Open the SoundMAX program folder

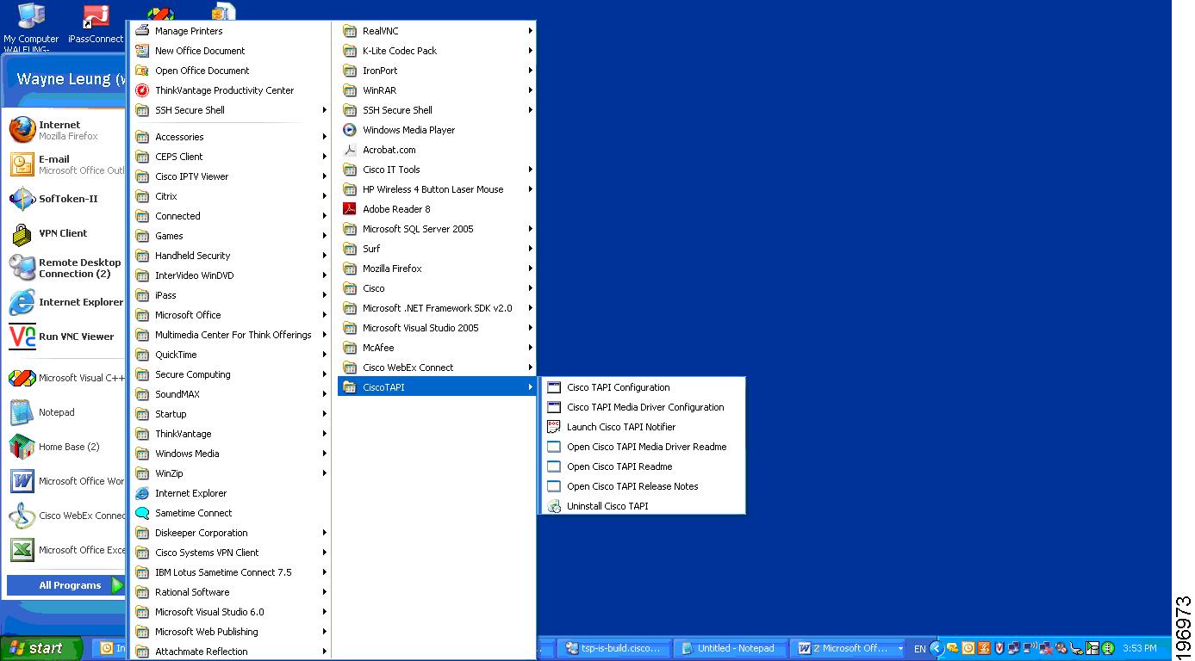click(230, 394)
